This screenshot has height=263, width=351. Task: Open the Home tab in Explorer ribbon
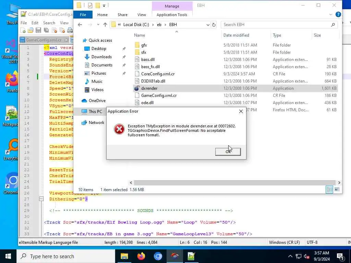tap(102, 14)
